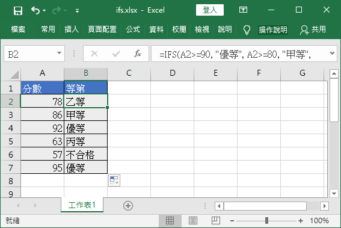341x228 pixels.
Task: Select cell showing 甲等
Action: click(x=85, y=115)
